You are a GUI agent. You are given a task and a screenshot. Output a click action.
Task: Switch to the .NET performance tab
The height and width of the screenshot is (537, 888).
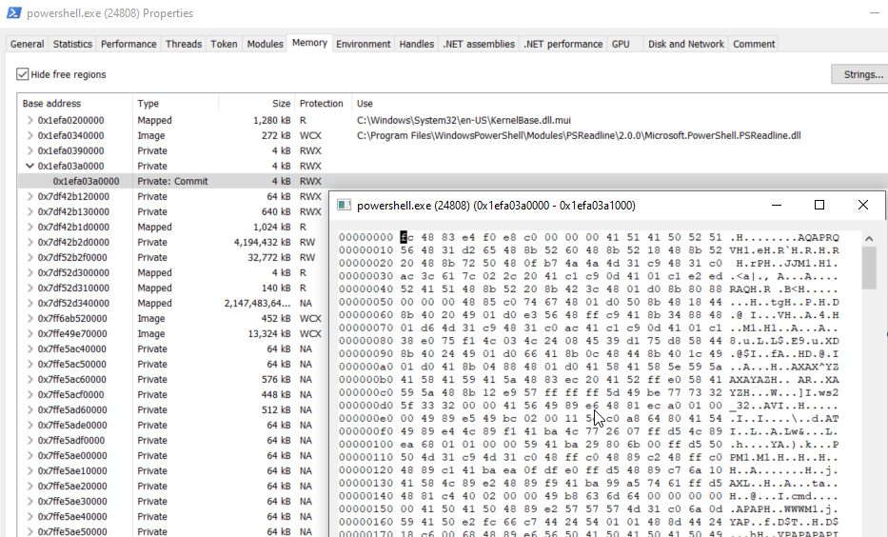click(x=562, y=44)
